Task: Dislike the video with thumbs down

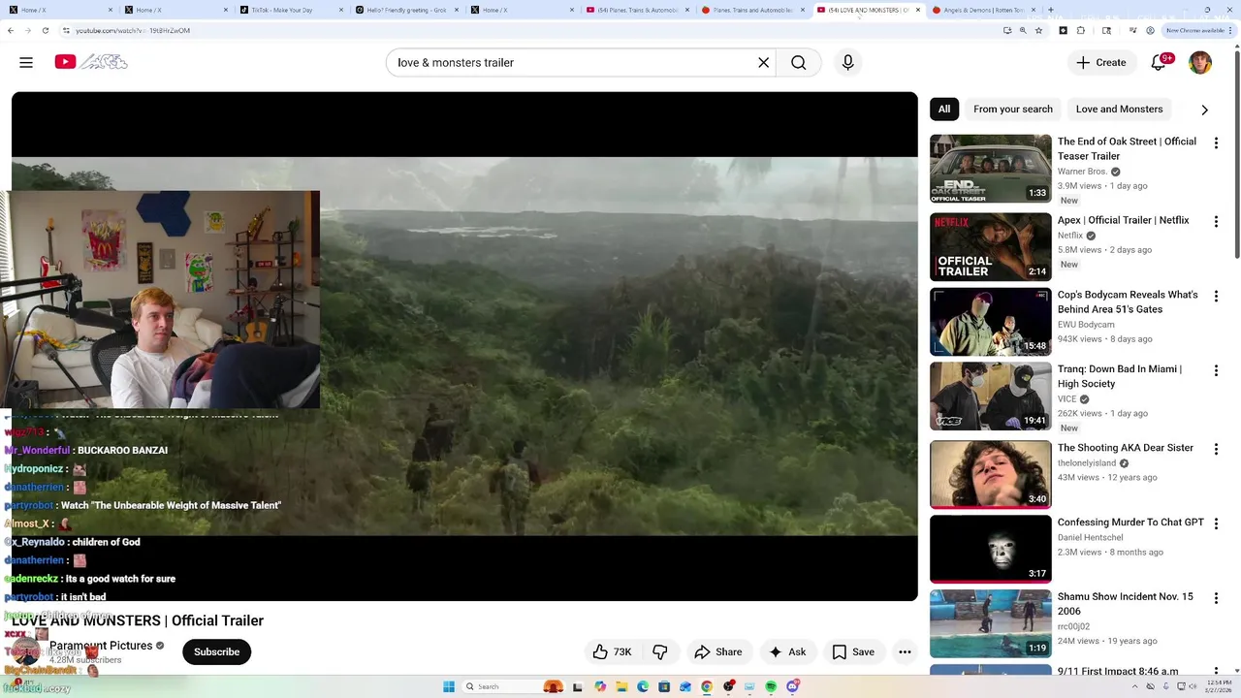Action: tap(660, 651)
